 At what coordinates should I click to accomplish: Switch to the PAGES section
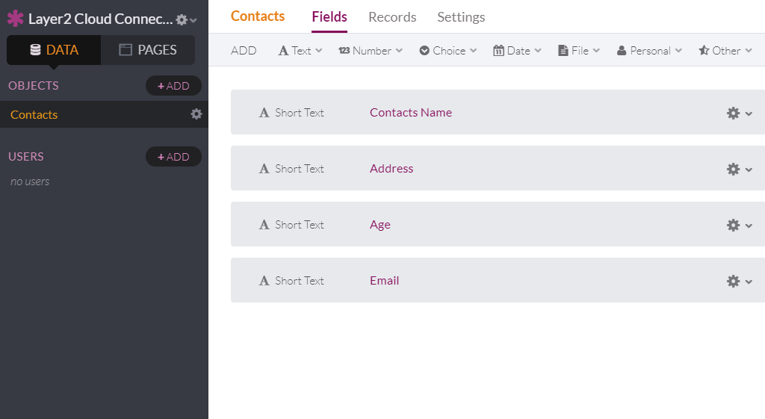tap(148, 50)
